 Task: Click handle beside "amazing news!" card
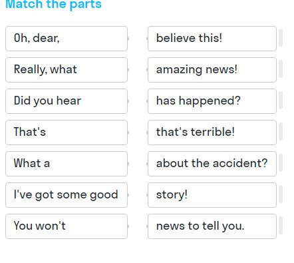(281, 69)
